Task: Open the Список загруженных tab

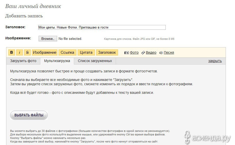Action: click(x=95, y=61)
